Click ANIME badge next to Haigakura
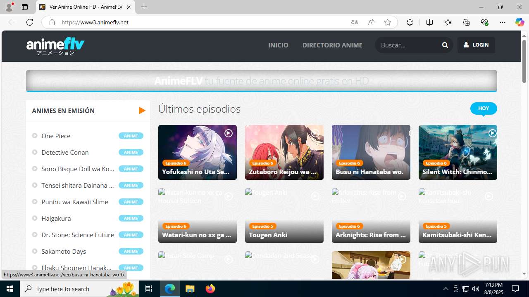Viewport: 529px width, 297px height. pos(131,218)
